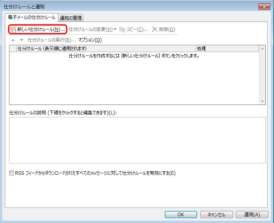Move rule up with up arrow
The height and width of the screenshot is (223, 274).
(x=13, y=40)
